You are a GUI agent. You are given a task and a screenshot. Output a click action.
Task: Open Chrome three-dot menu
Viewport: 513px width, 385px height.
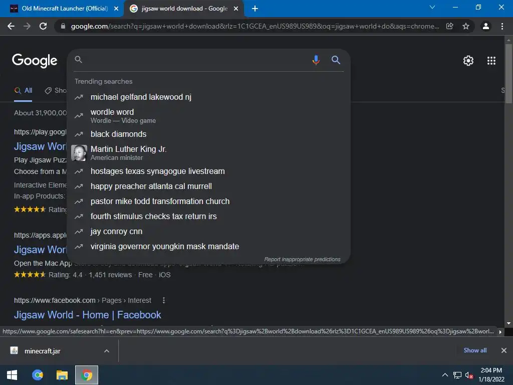502,26
